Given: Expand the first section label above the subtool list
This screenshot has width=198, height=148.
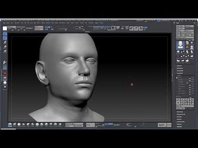Looking at the screenshot, I should [179, 66].
